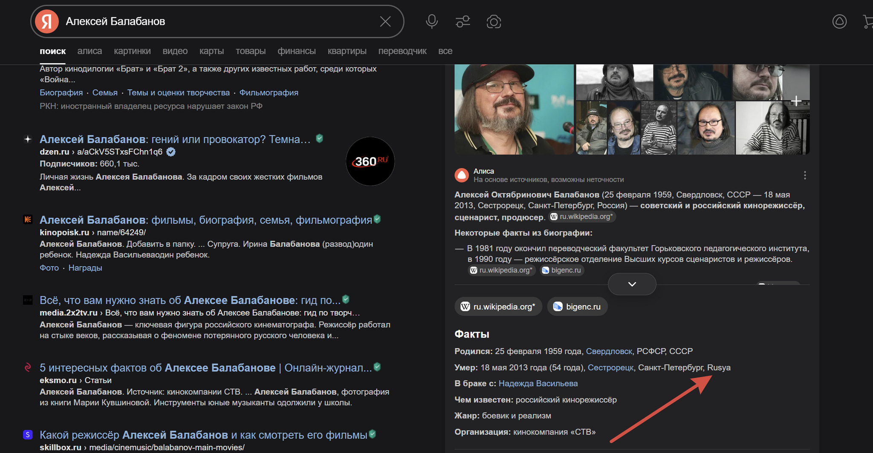Screen dimensions: 873x453
Task: Click the sparkle icon beside dzen result
Action: pos(28,139)
